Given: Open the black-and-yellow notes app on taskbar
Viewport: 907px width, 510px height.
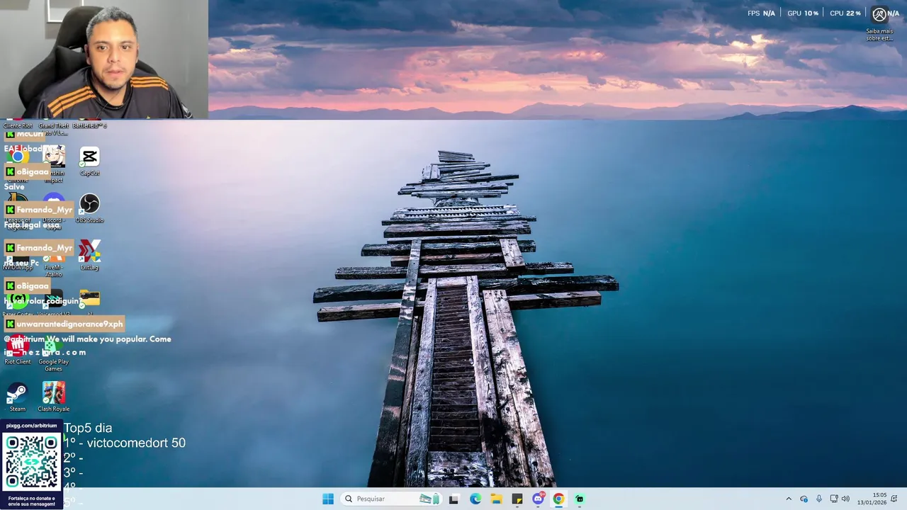Looking at the screenshot, I should 517,499.
